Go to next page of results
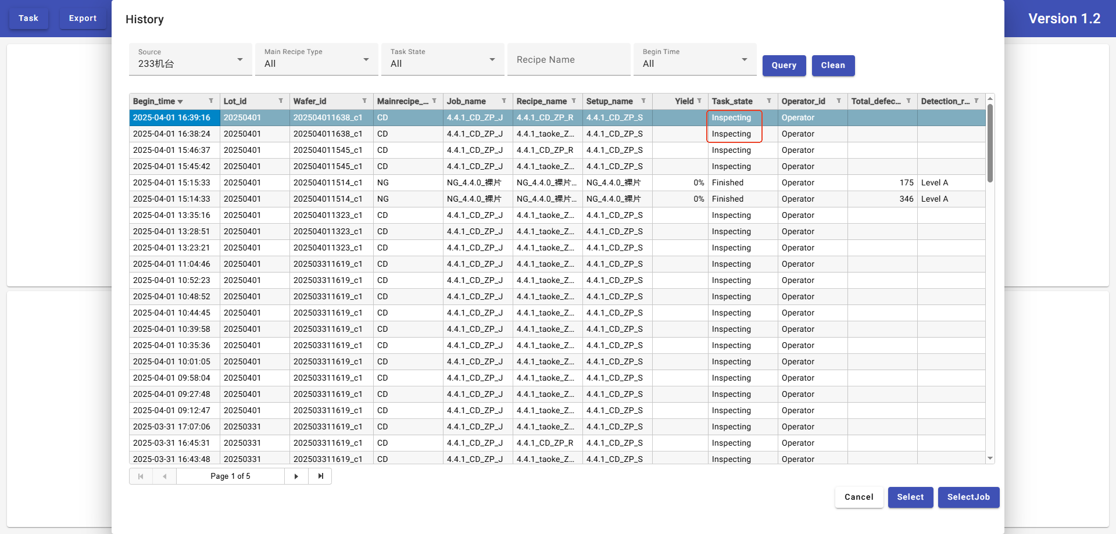 tap(296, 476)
